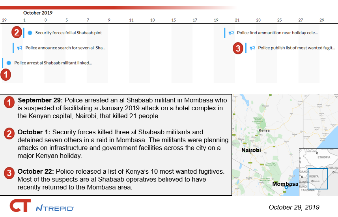Click day 19 on the timeline axis
338x217 pixels.
pyautogui.click(x=216, y=20)
